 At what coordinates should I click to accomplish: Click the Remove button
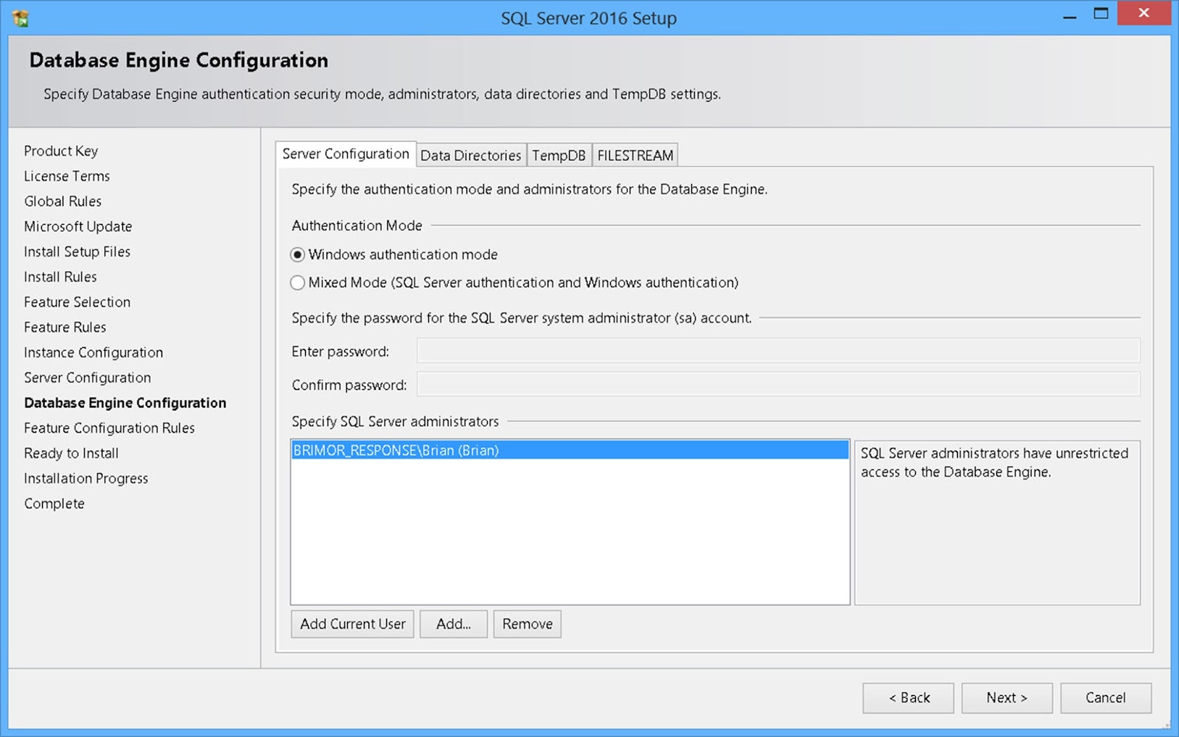click(527, 624)
